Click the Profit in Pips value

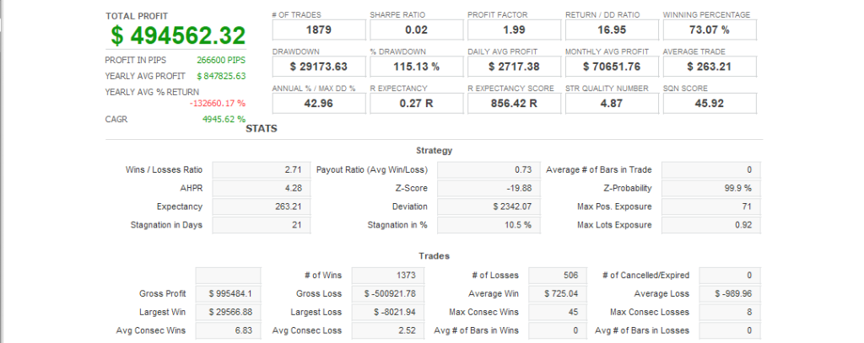tap(220, 61)
